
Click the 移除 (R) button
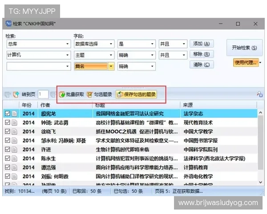[x=202, y=54]
